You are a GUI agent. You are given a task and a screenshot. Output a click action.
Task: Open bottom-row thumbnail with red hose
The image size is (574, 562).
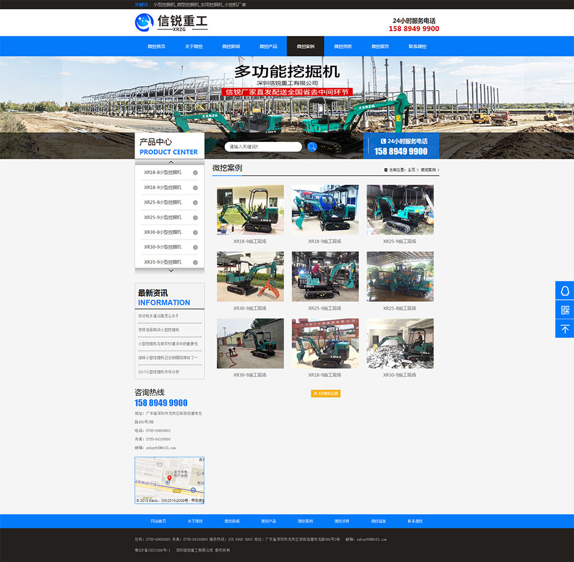[251, 344]
